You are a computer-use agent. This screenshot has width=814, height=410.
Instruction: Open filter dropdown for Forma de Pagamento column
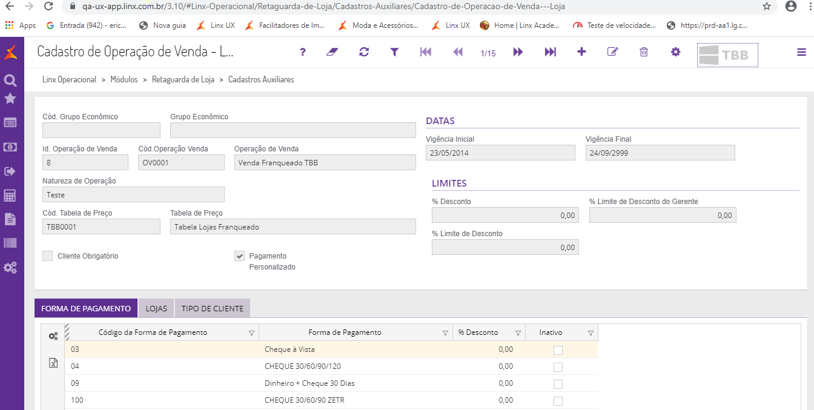tap(445, 333)
